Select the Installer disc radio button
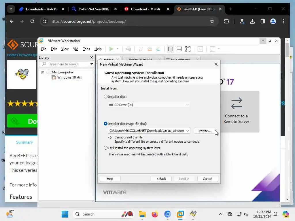Image resolution: width=295 pixels, height=221 pixels. click(x=105, y=97)
